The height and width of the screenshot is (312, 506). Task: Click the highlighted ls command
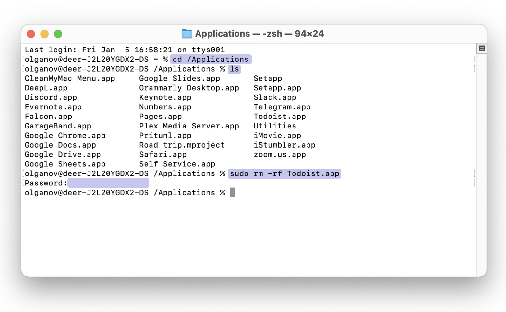pos(234,69)
